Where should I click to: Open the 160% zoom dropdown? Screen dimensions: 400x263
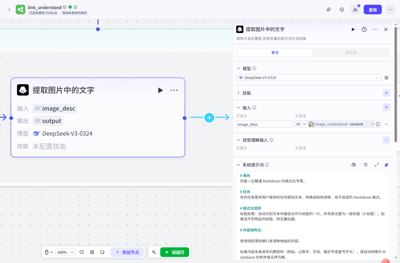[66, 252]
